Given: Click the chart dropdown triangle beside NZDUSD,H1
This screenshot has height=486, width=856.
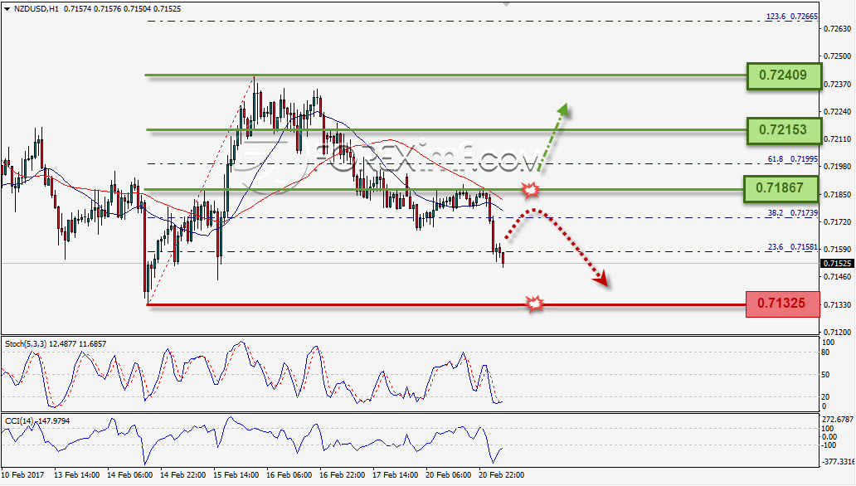Looking at the screenshot, I should [7, 9].
